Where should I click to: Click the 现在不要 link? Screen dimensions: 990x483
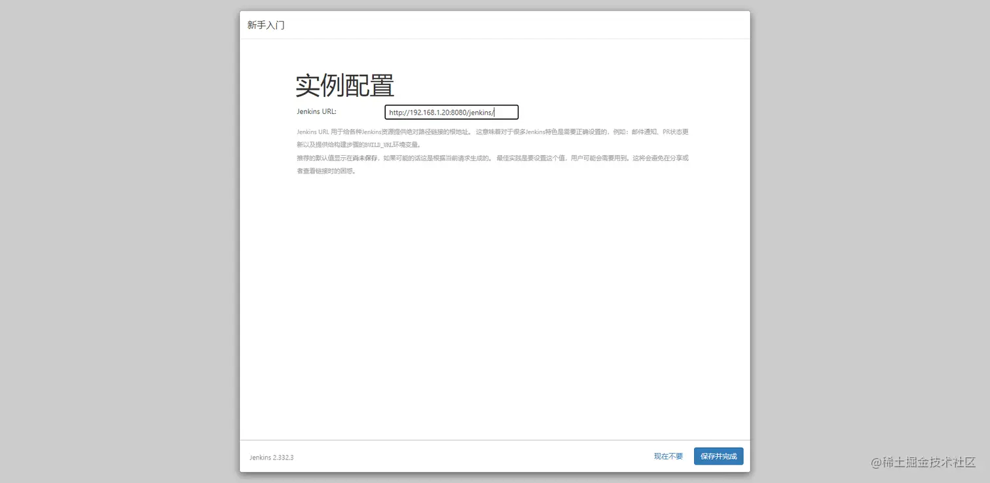tap(668, 456)
